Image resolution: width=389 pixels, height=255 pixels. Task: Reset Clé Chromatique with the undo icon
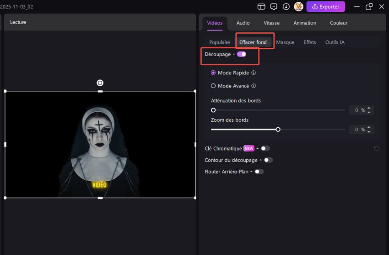376,148
